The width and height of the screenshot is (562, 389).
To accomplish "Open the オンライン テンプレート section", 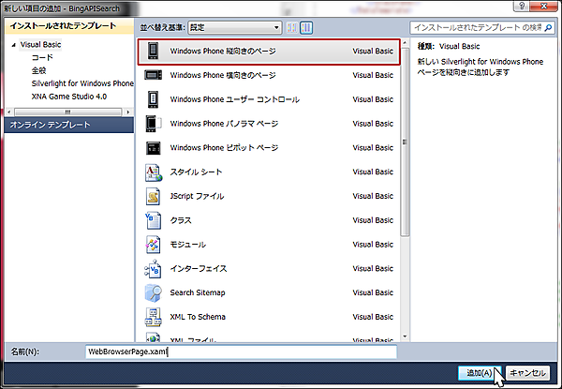I will click(69, 125).
